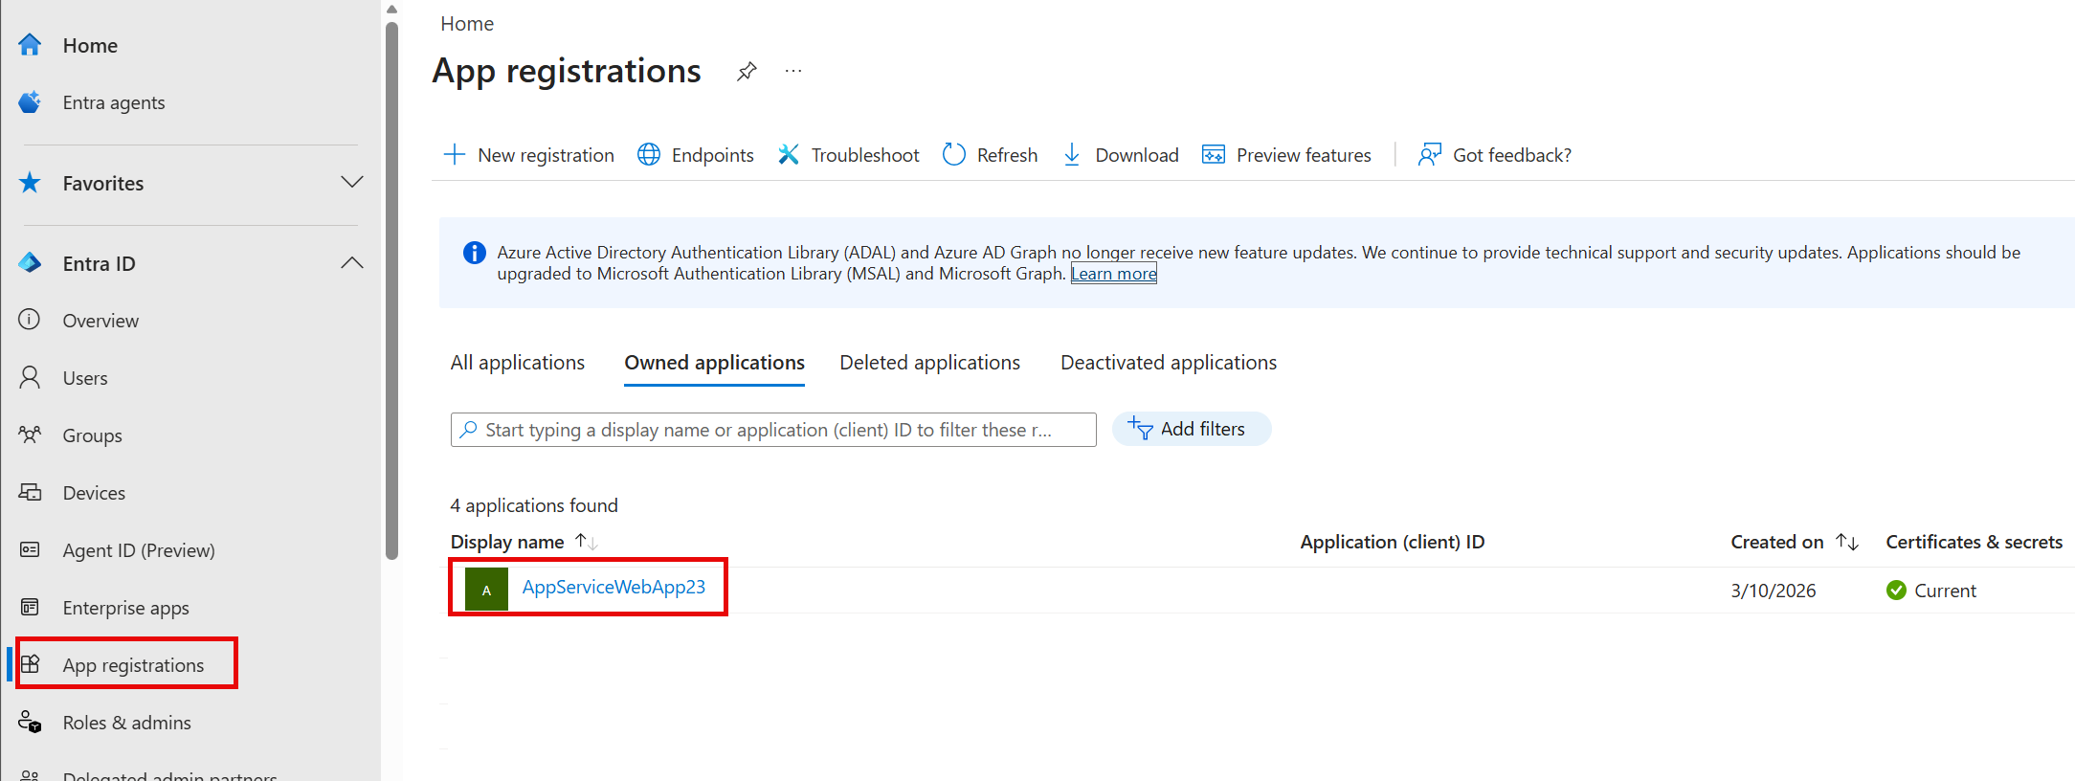2075x781 pixels.
Task: Click the Home house icon in sidebar
Action: point(30,45)
